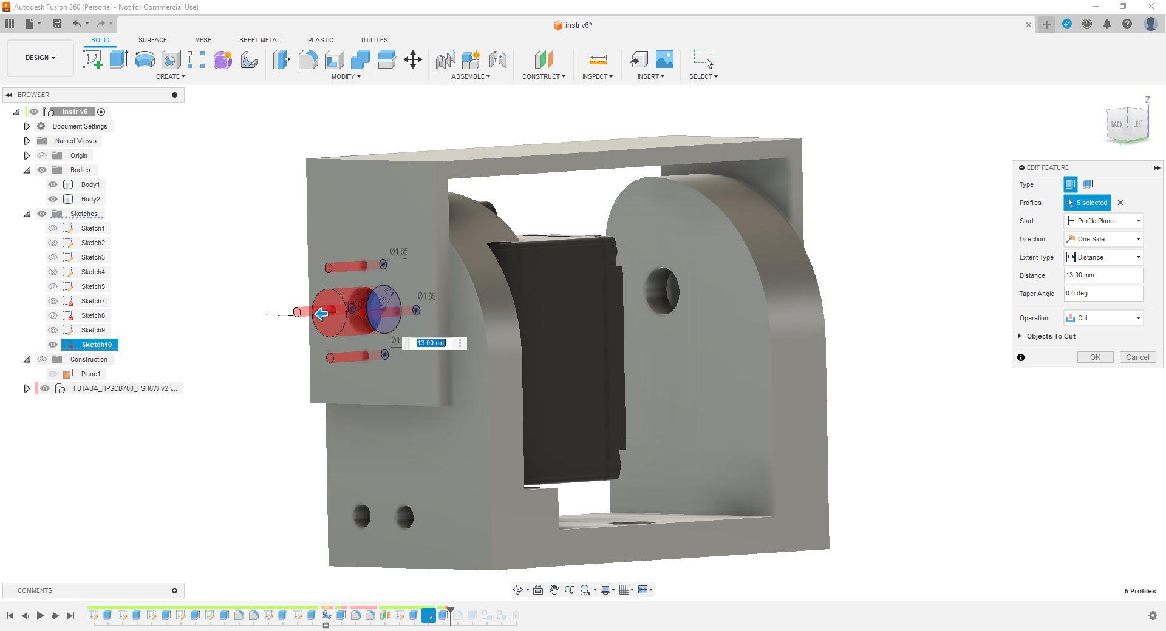Select the Move/Copy tool
Viewport: 1166px width, 631px height.
(x=413, y=59)
